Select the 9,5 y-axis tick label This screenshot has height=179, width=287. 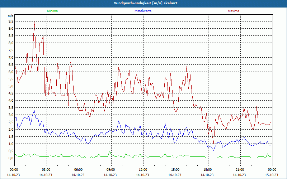coord(11,21)
